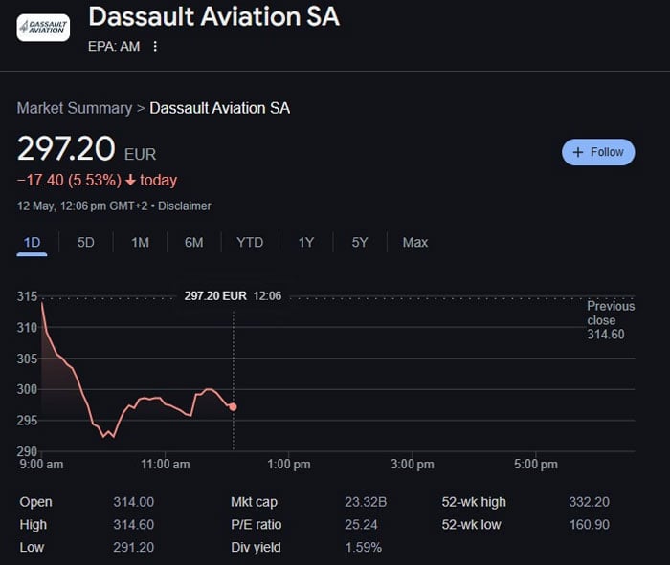
Task: Click the chart tooltip '297.20 EUR 12:06'
Action: click(x=233, y=295)
